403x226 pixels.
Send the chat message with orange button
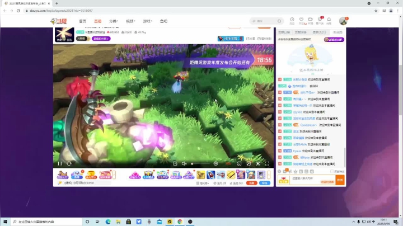[x=340, y=180]
